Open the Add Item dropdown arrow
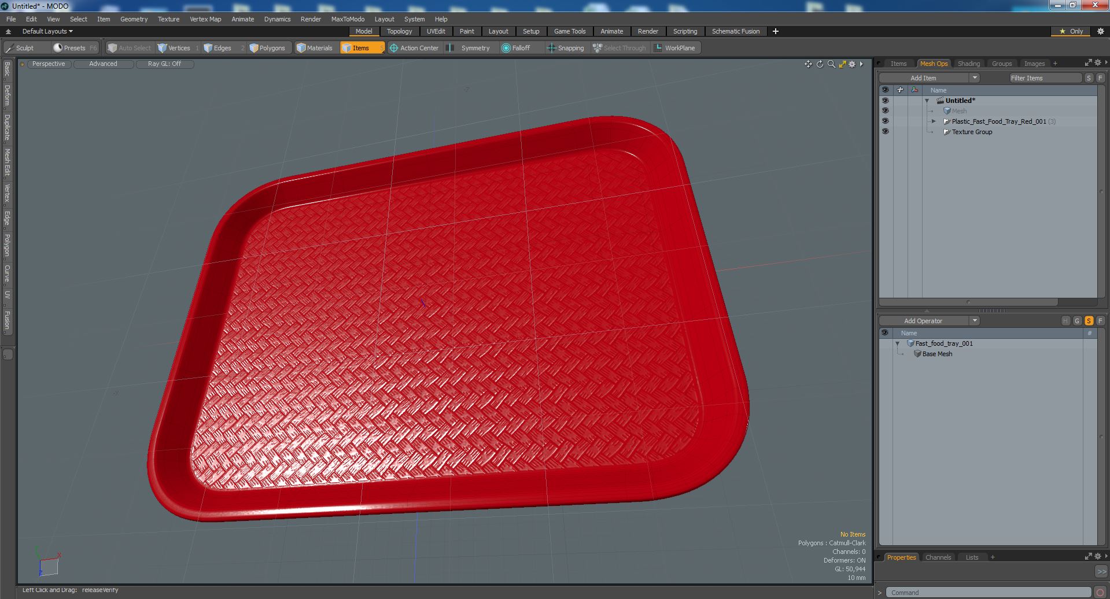Screen dimensions: 1110x599 (x=975, y=78)
